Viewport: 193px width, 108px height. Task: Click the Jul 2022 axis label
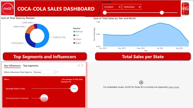tap(160, 48)
